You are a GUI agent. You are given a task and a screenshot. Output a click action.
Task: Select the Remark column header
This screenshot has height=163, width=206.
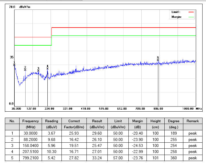pos(192,121)
